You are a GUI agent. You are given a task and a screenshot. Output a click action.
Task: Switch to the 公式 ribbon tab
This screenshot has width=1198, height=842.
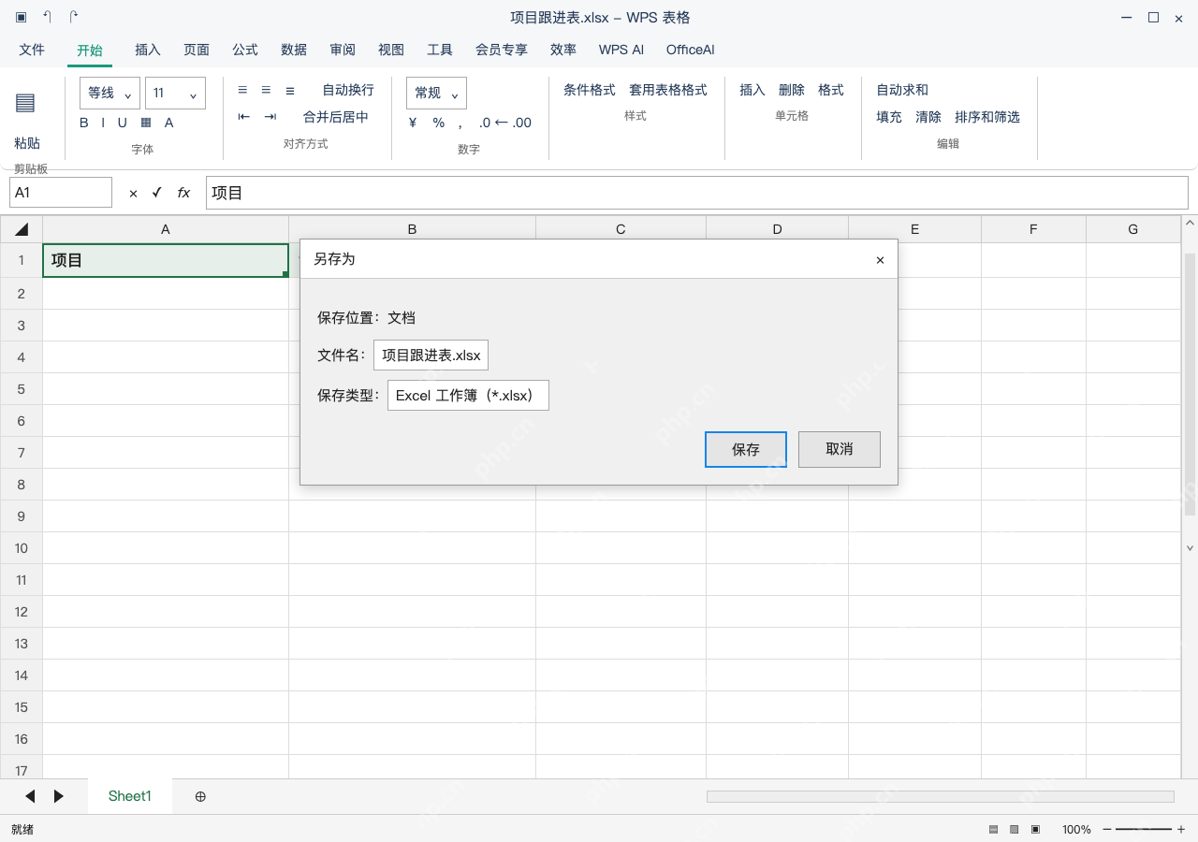click(x=245, y=50)
